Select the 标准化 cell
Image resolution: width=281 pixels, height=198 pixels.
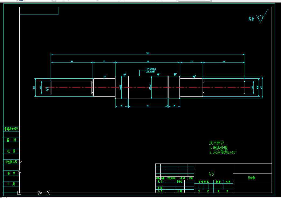[180, 182]
